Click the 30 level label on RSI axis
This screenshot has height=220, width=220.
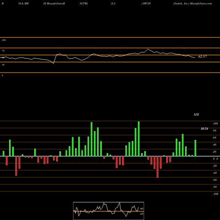coord(3,65)
